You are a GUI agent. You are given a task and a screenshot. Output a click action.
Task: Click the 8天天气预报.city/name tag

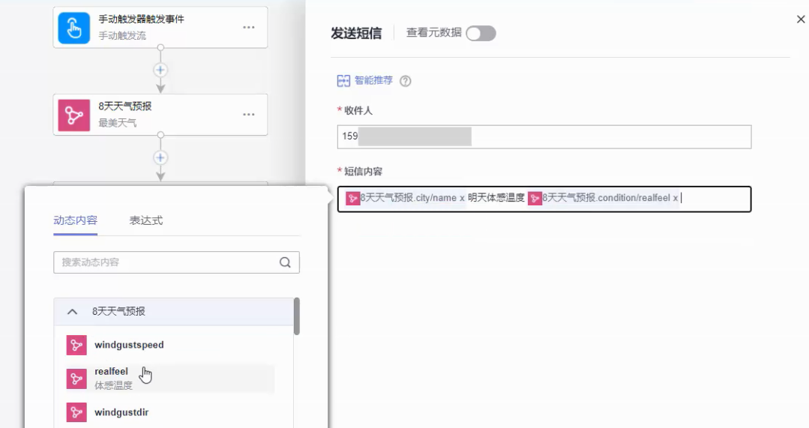(x=406, y=198)
